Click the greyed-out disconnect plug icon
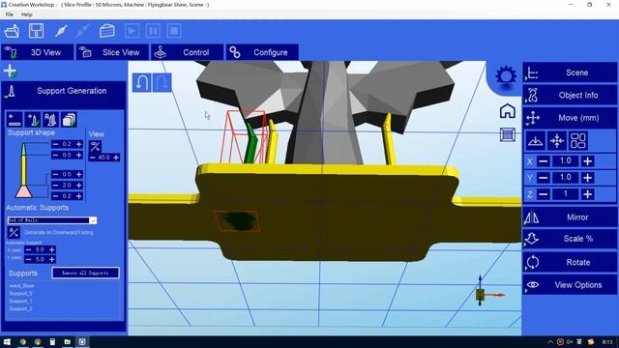 point(82,31)
